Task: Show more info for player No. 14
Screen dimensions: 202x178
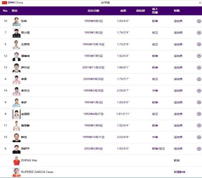Action: tap(199, 91)
